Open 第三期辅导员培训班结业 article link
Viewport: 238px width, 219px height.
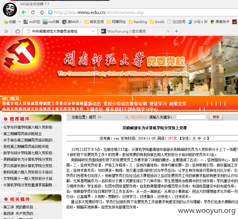[x=22, y=134]
